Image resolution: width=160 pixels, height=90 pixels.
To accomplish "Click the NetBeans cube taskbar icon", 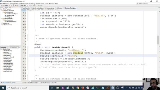I will click(x=113, y=88).
